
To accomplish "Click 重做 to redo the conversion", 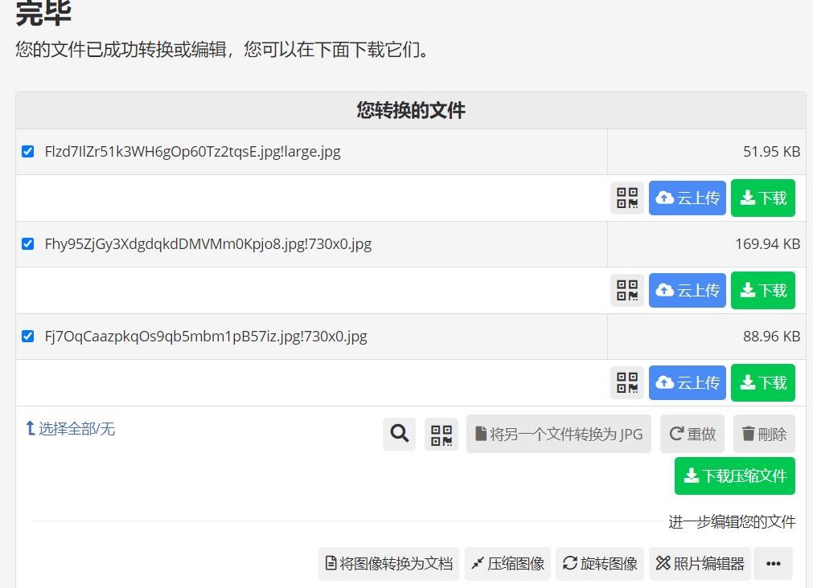I will coord(692,433).
